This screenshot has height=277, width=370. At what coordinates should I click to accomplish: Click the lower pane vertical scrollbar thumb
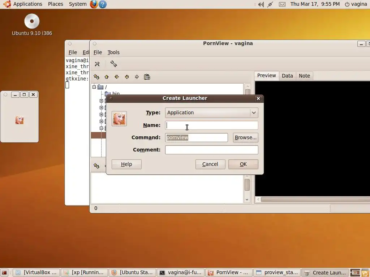[x=247, y=185]
